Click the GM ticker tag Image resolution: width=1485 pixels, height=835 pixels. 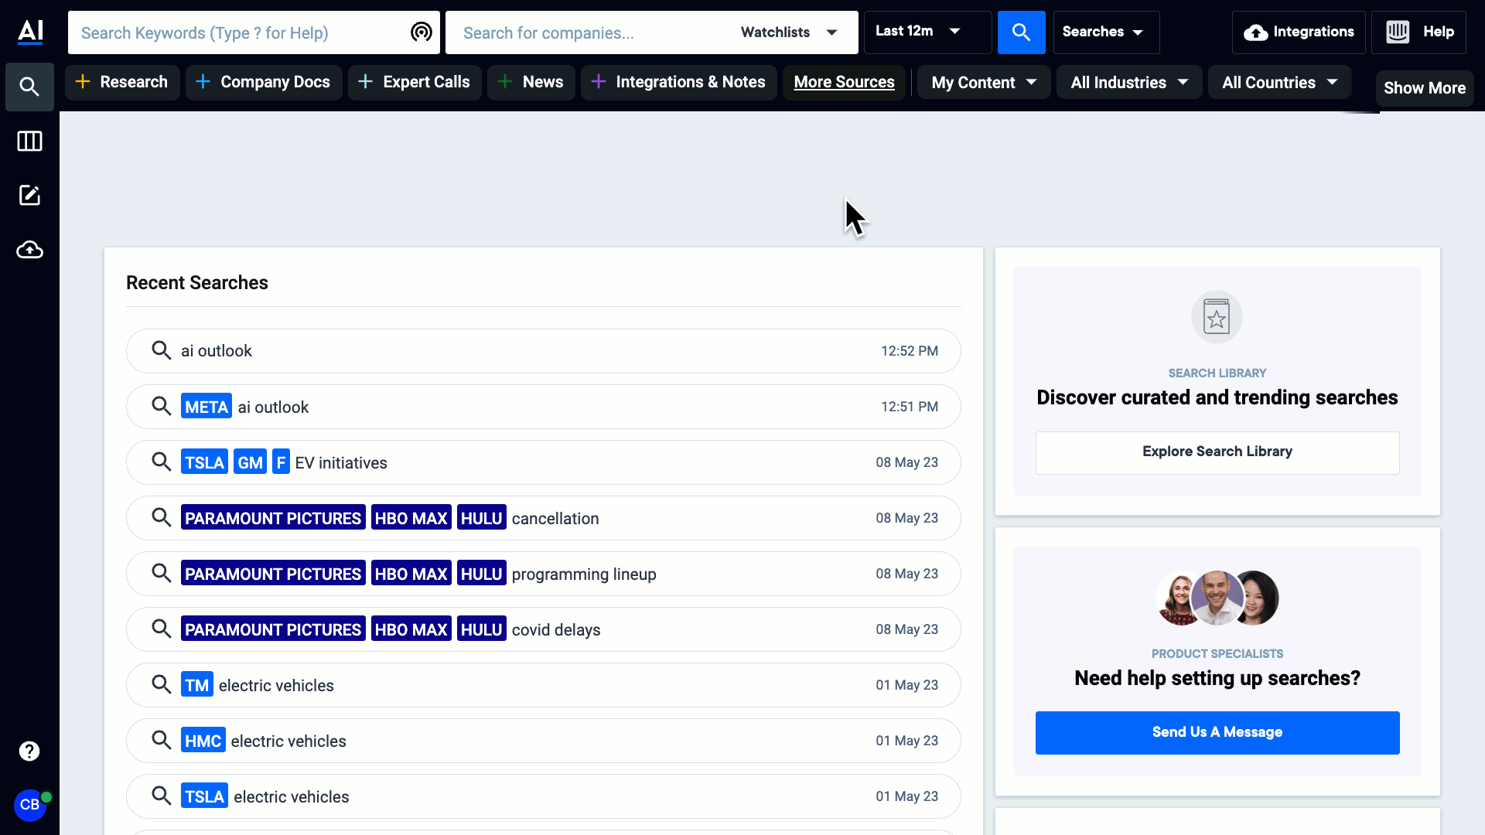250,462
